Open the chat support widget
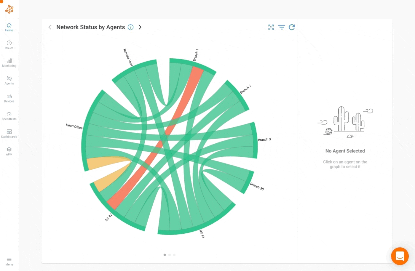 (400, 256)
